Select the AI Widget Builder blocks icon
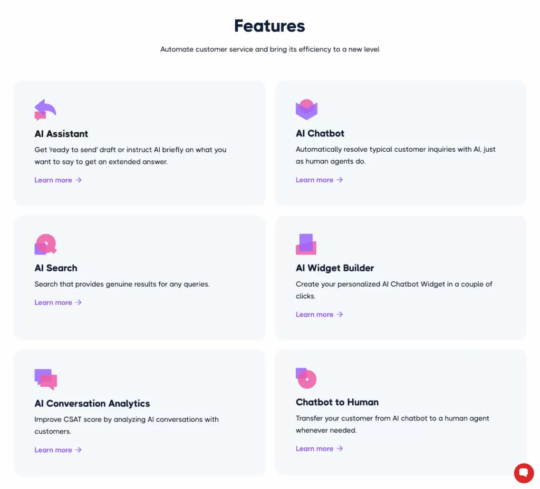Screen dimensions: 540x489 (306, 243)
